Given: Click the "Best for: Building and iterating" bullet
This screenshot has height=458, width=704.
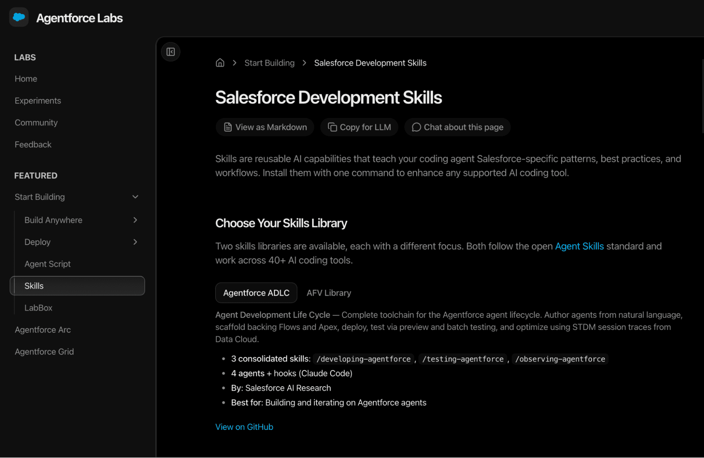Looking at the screenshot, I should tap(329, 403).
